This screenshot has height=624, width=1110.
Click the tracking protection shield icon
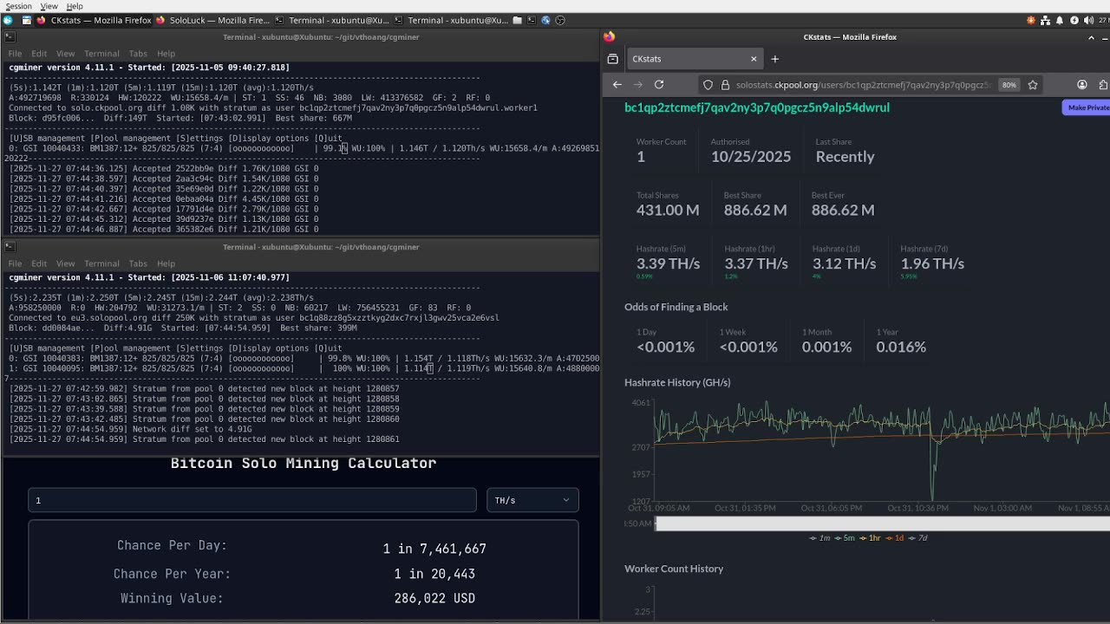[x=708, y=85]
